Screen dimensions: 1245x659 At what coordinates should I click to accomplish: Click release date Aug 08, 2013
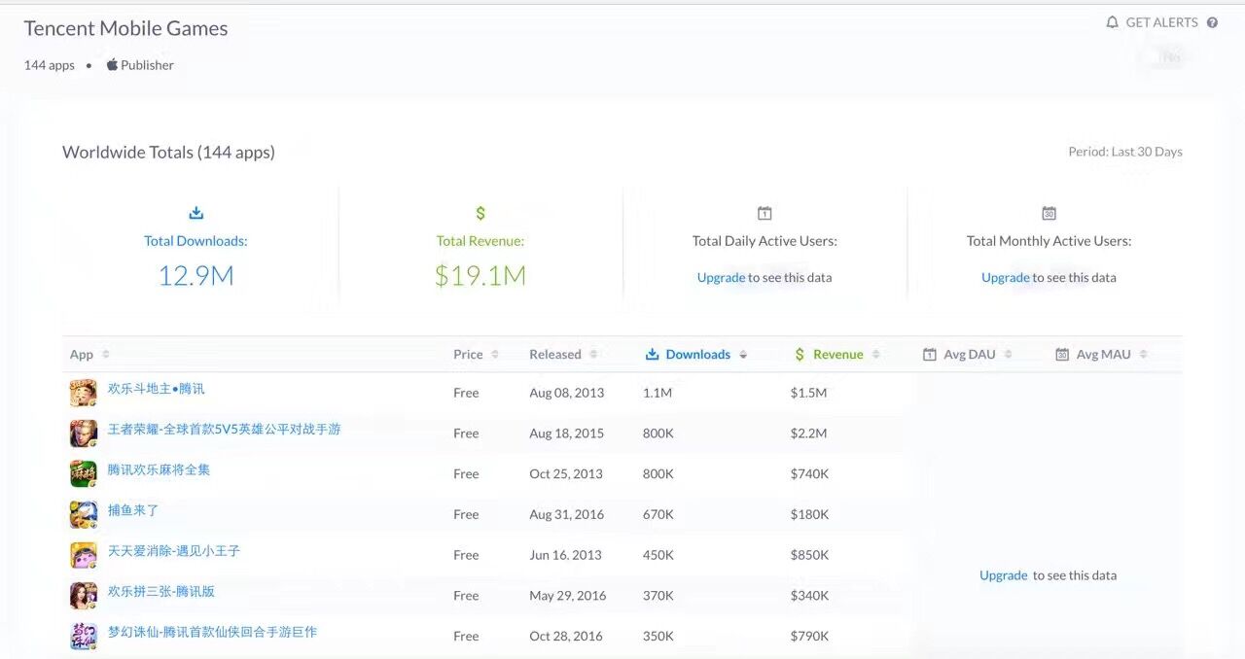[566, 393]
